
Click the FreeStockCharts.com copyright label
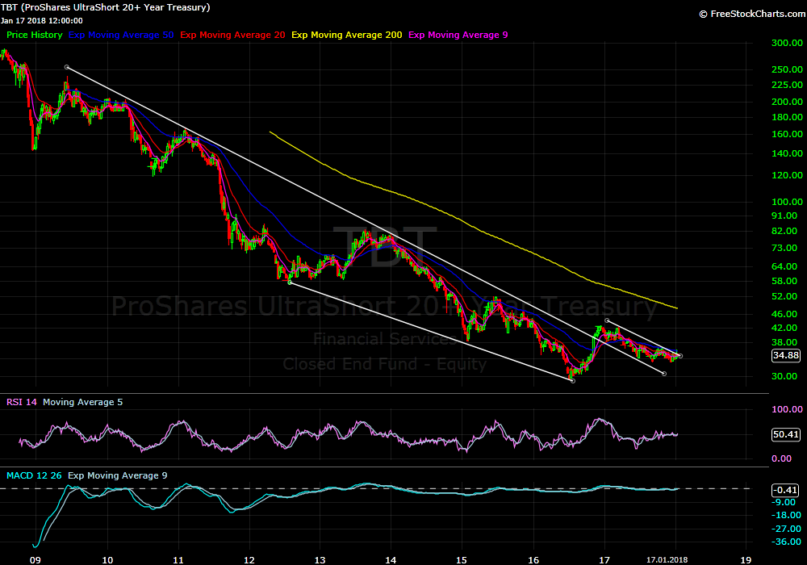point(752,14)
